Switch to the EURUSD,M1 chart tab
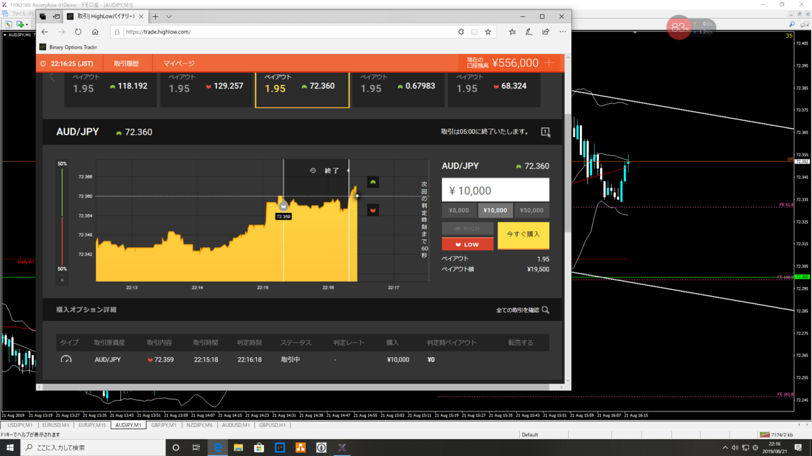Screen dimensions: 812x456 click(x=55, y=426)
